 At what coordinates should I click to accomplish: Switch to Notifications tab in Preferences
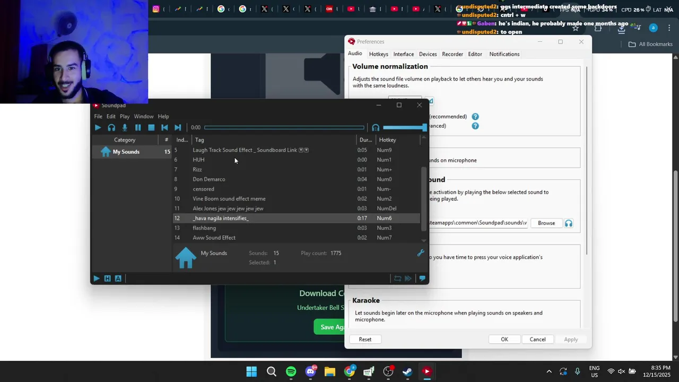(x=504, y=54)
